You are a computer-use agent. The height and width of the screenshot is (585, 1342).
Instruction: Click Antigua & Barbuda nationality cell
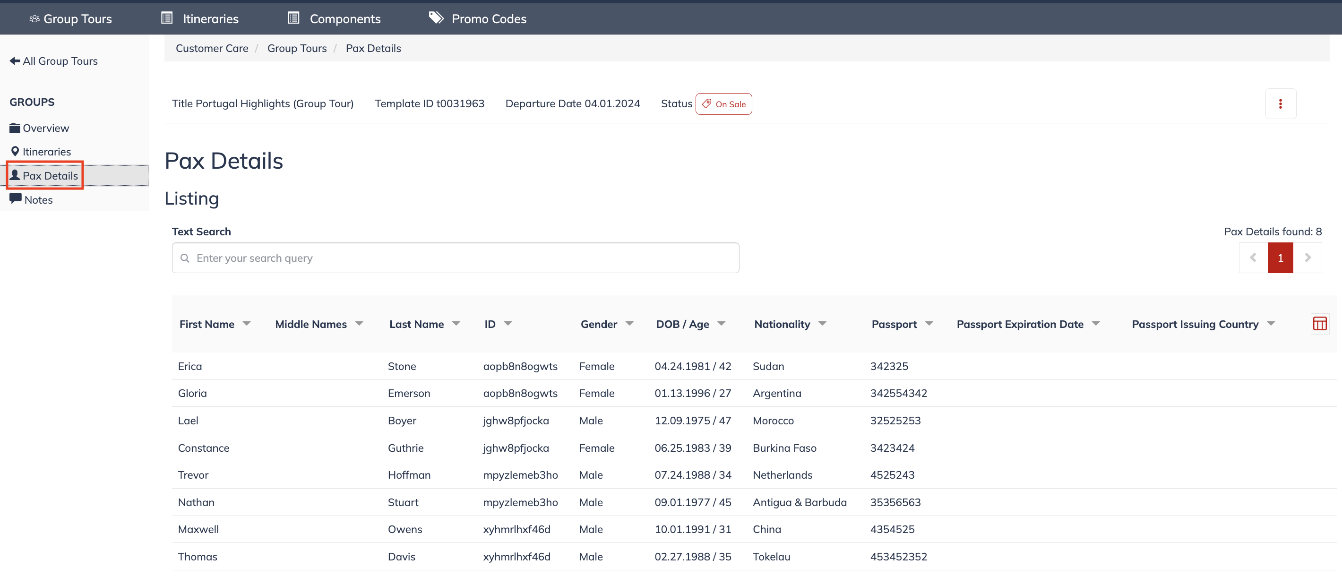(800, 502)
